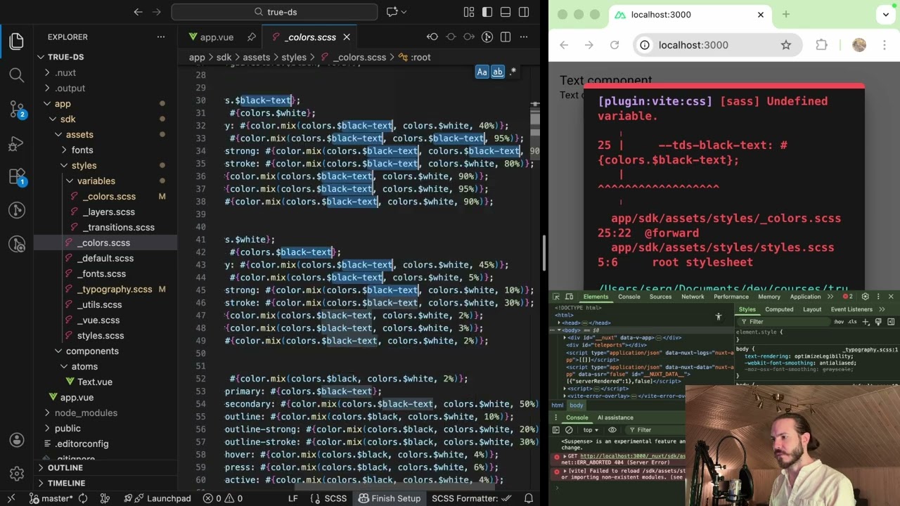Click the LF line ending indicator
The height and width of the screenshot is (506, 900).
pos(292,498)
